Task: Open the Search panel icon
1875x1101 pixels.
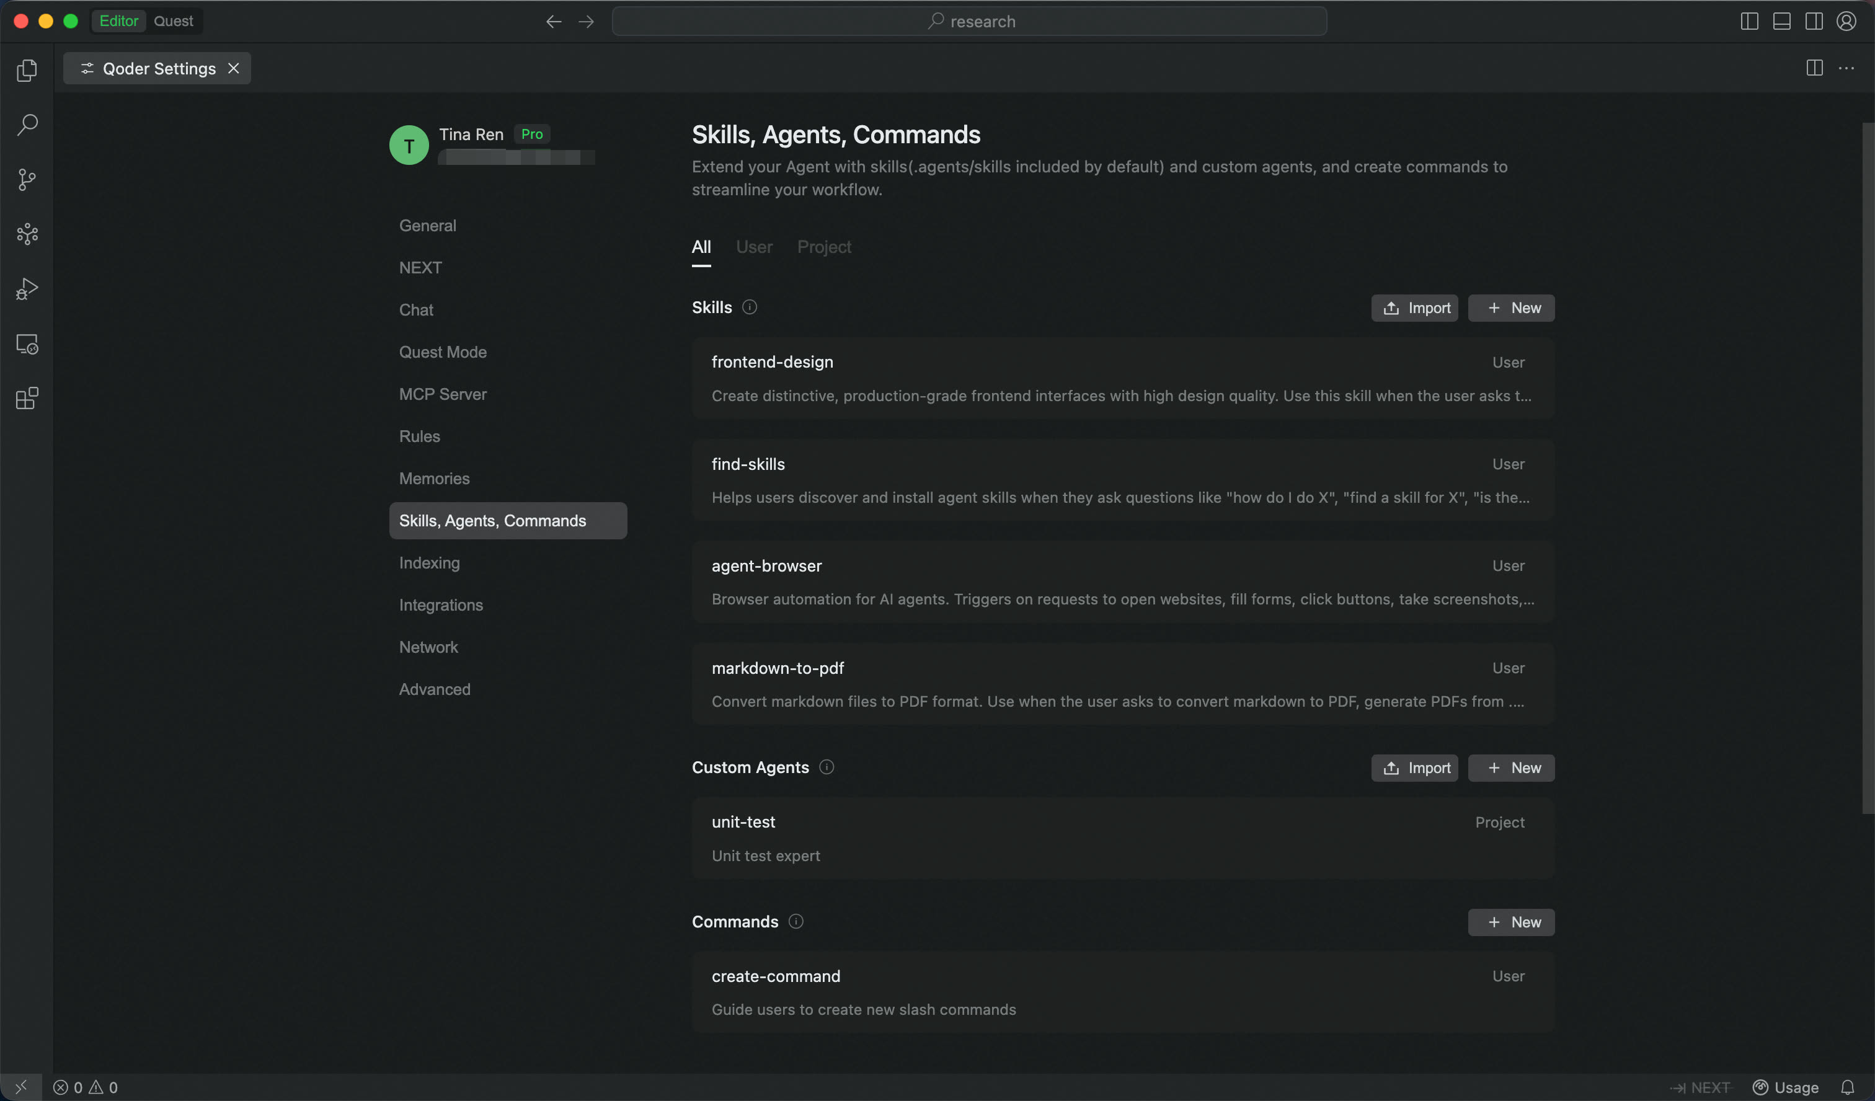Action: (x=27, y=124)
